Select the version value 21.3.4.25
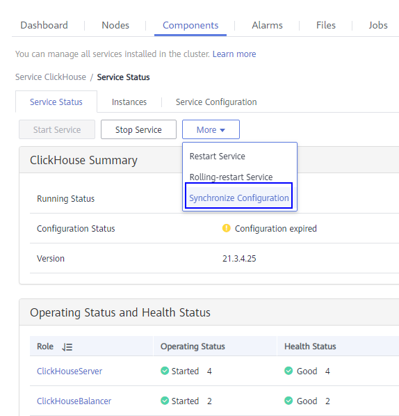The height and width of the screenshot is (416, 399). (x=239, y=258)
